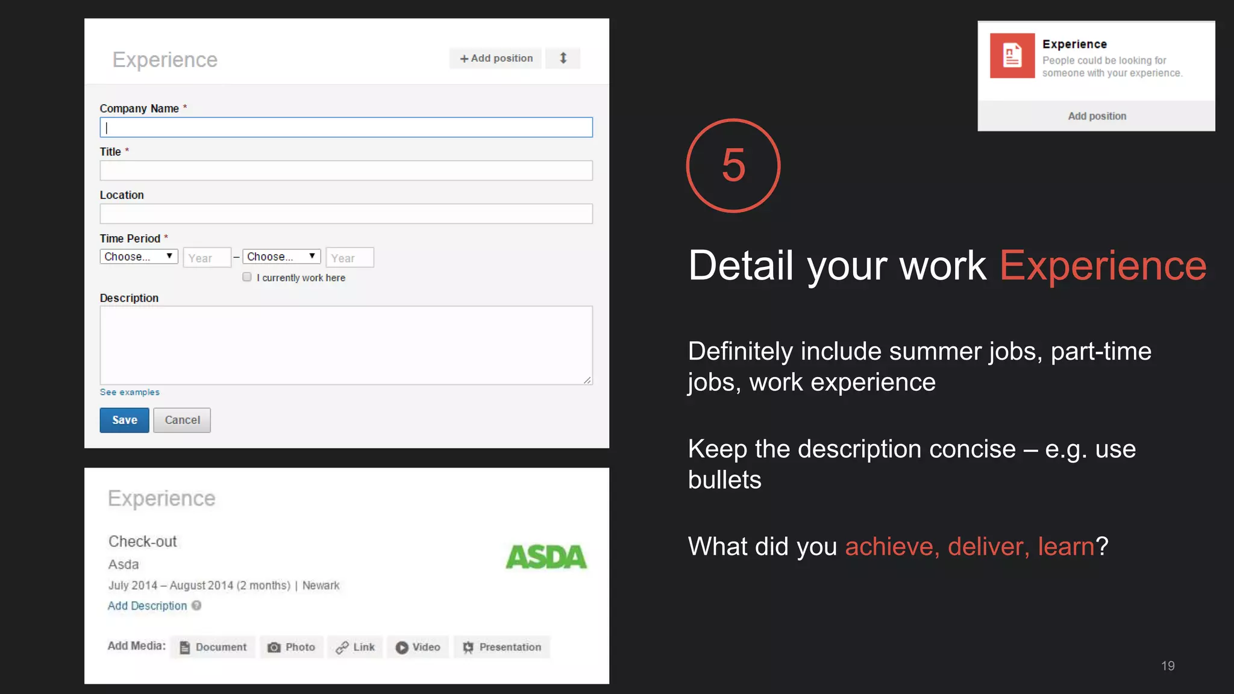Open the See examples link
The image size is (1234, 694).
tap(130, 392)
